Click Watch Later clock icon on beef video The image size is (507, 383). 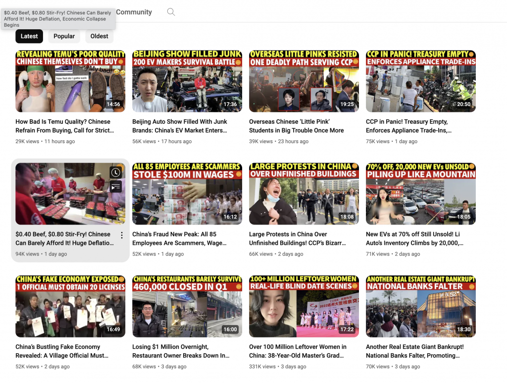click(x=116, y=172)
